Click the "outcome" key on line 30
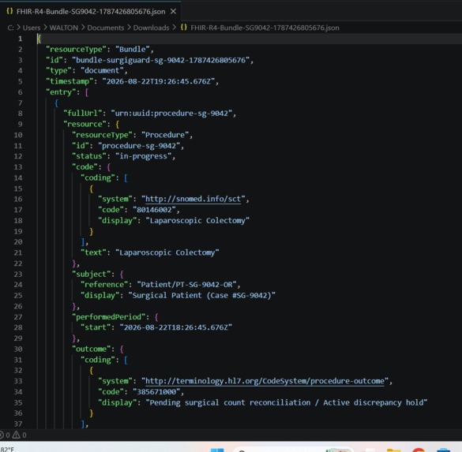This screenshot has width=462, height=452. [x=92, y=349]
